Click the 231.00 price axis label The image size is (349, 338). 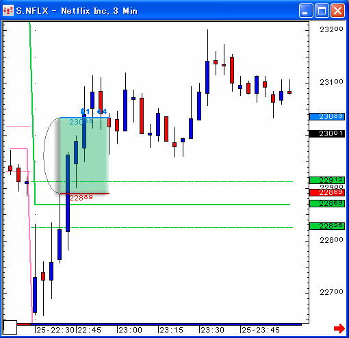(331, 82)
